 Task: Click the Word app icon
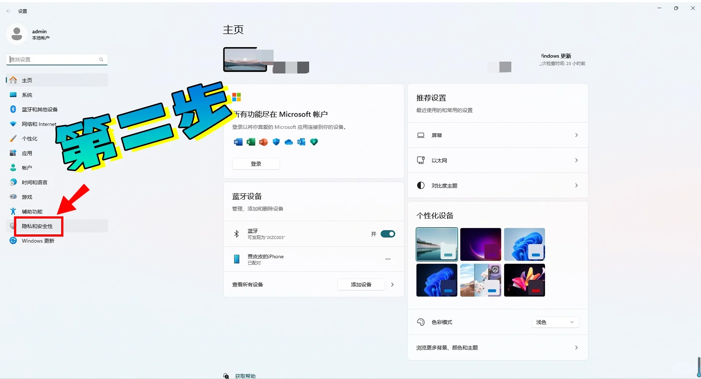pyautogui.click(x=238, y=142)
